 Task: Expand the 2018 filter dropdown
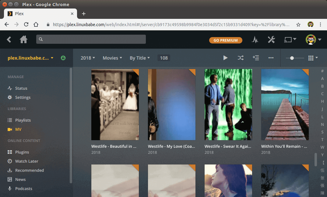point(88,58)
